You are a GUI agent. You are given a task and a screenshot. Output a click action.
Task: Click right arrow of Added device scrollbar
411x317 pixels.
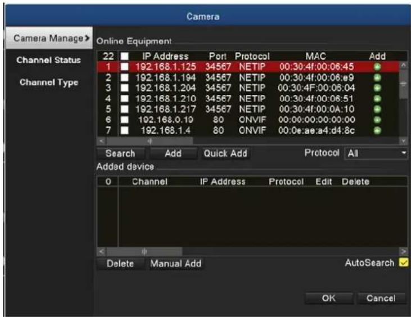(403, 251)
